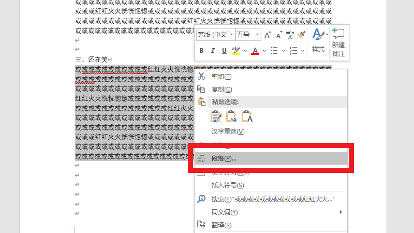The image size is (414, 233).
Task: Click the 新建批注 new comment button
Action: pyautogui.click(x=338, y=41)
